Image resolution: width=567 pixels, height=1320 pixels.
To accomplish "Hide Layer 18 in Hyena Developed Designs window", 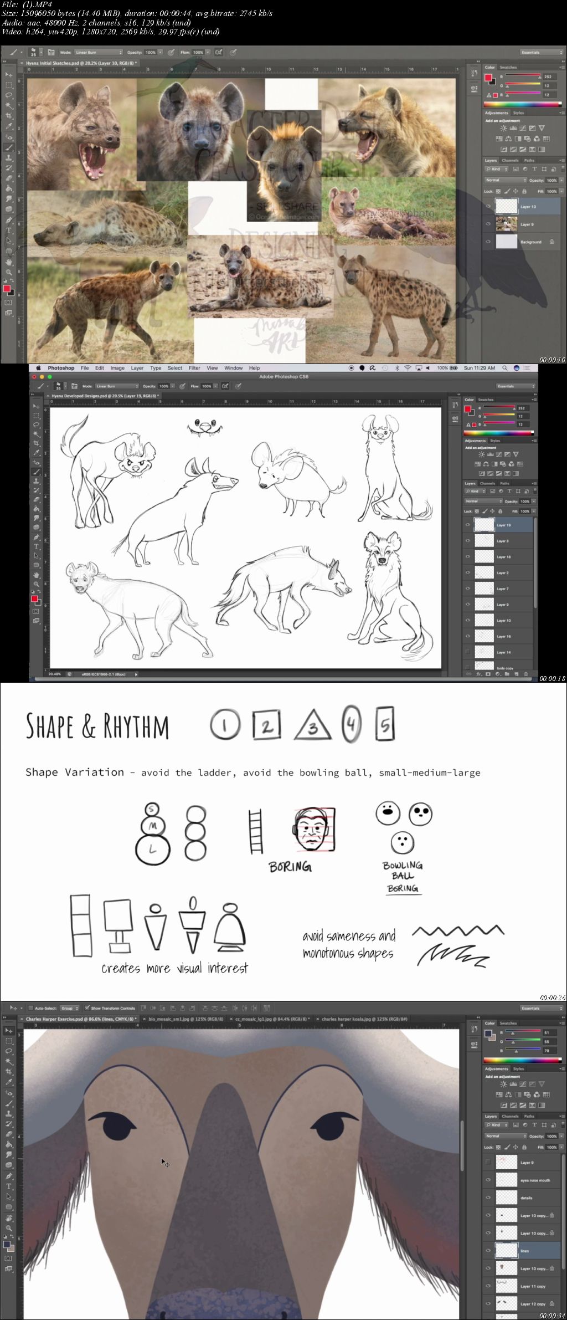I will pos(468,557).
